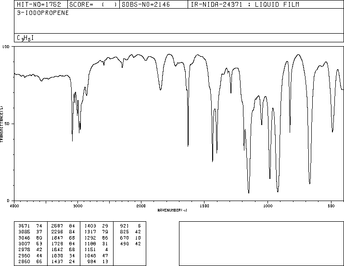Select peak table entry 1292

coord(90,238)
